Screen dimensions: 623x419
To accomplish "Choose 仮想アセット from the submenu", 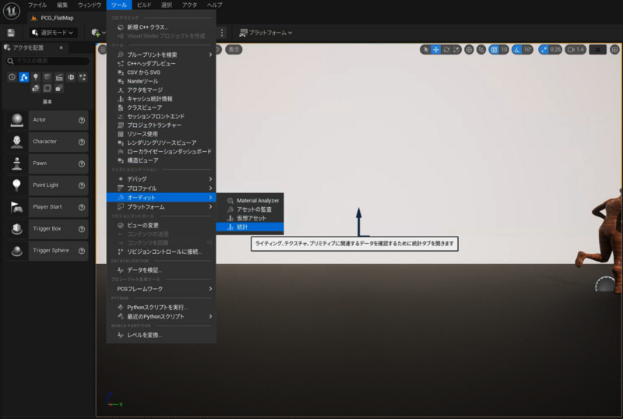I will click(x=250, y=218).
